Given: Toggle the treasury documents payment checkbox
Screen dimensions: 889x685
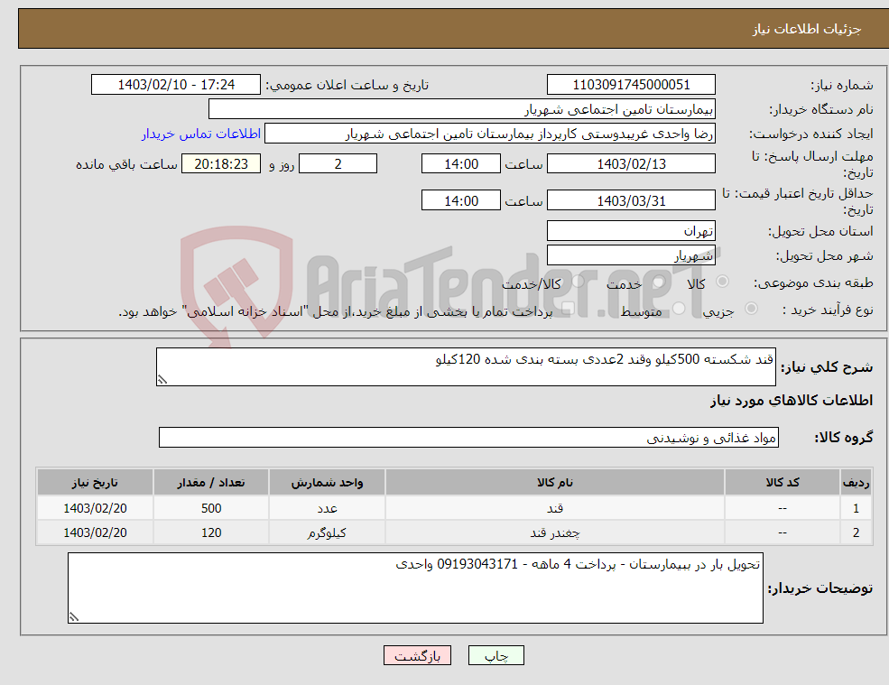Looking at the screenshot, I should pyautogui.click(x=569, y=309).
